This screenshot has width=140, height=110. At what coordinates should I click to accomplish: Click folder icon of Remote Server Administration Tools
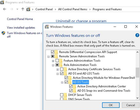pyautogui.click(x=56, y=56)
